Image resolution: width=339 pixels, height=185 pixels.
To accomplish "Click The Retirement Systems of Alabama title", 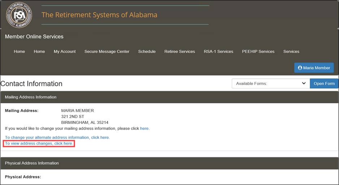I will [x=99, y=15].
